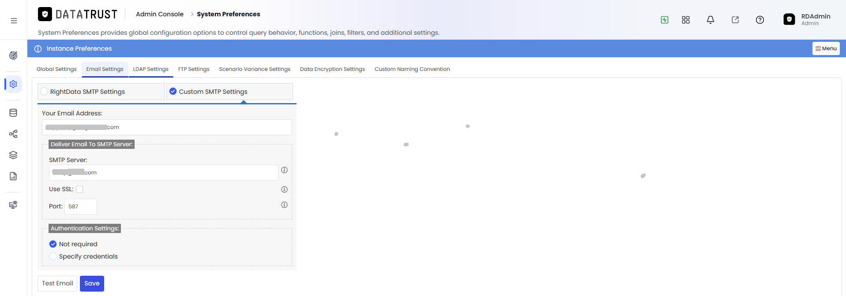Show info for Port field

tap(284, 205)
